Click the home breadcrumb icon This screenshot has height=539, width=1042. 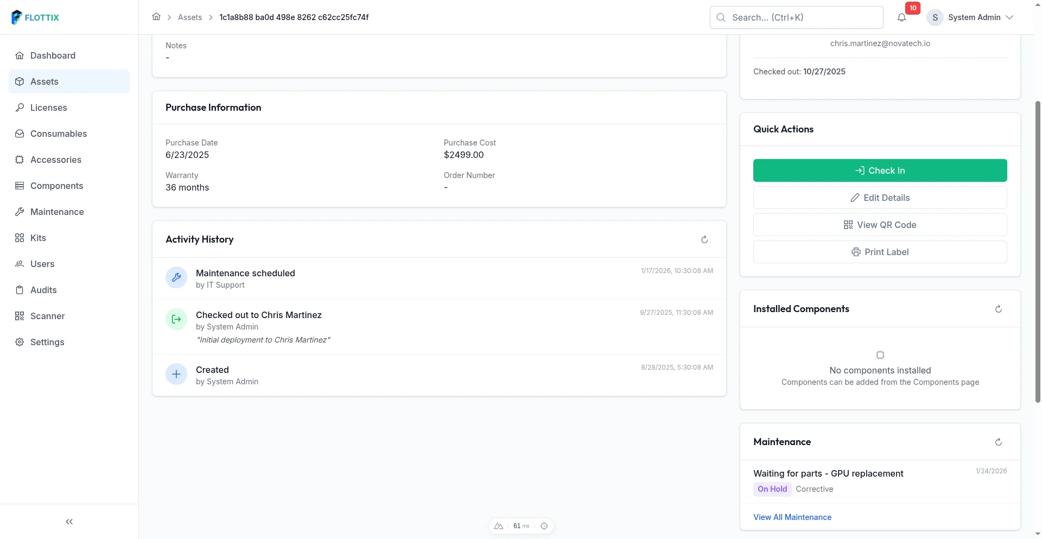(156, 17)
